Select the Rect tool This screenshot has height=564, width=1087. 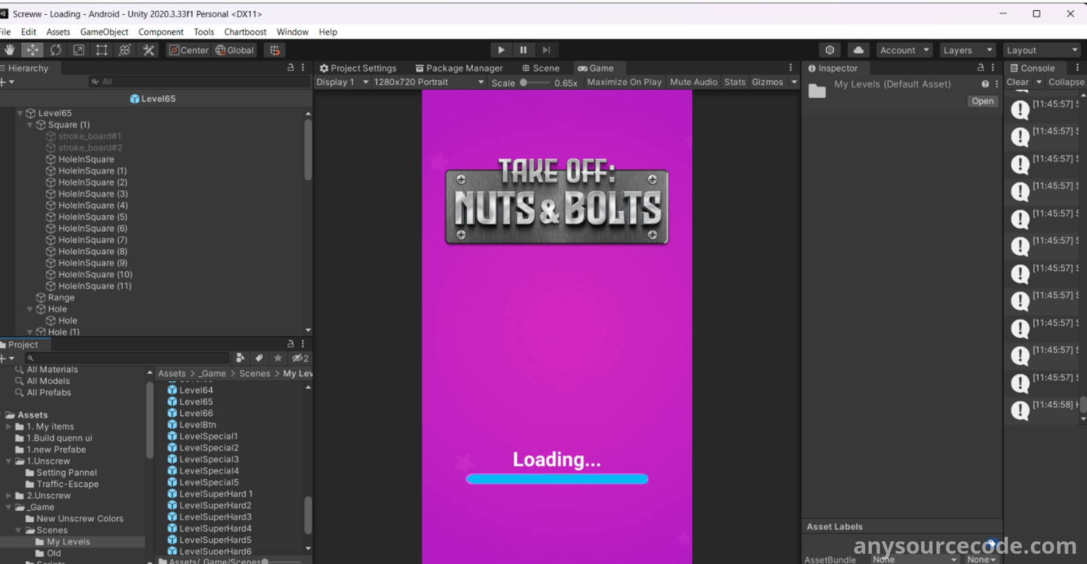coord(102,50)
